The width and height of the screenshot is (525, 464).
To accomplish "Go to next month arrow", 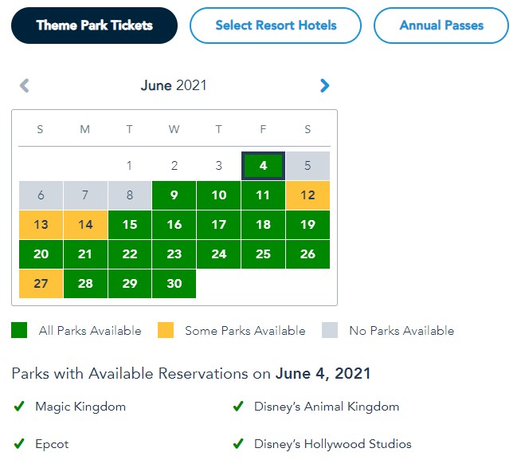I will click(324, 85).
